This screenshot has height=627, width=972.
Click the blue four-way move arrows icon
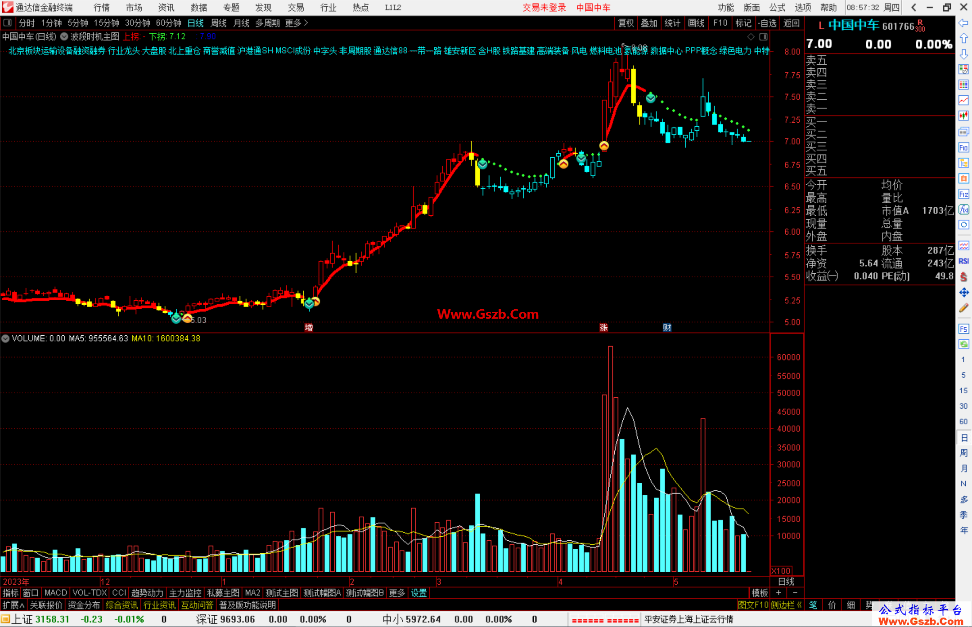pos(963,293)
